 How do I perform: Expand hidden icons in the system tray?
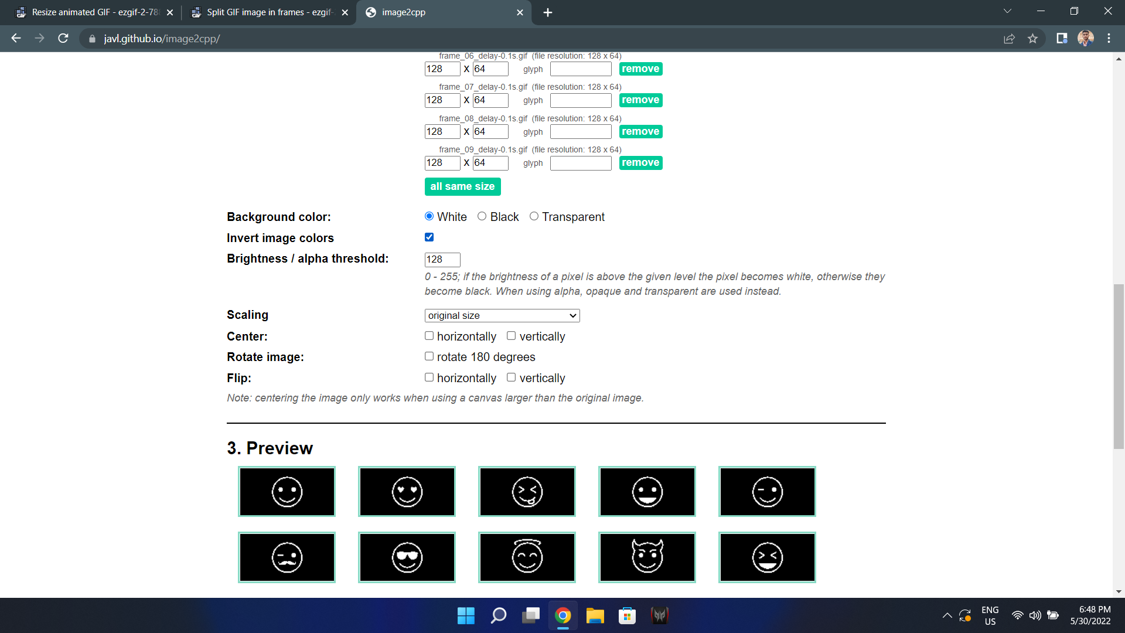tap(947, 615)
